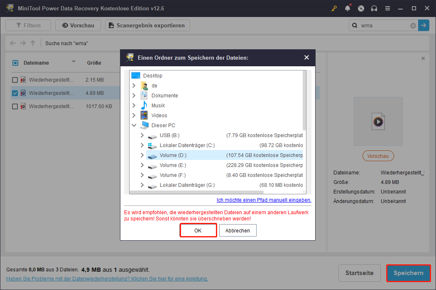This screenshot has width=436, height=290.
Task: Go up one level arrow
Action: click(x=33, y=43)
